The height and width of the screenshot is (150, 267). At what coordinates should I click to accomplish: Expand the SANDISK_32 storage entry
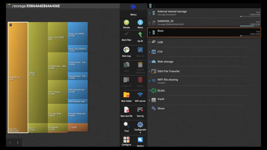pos(150,23)
